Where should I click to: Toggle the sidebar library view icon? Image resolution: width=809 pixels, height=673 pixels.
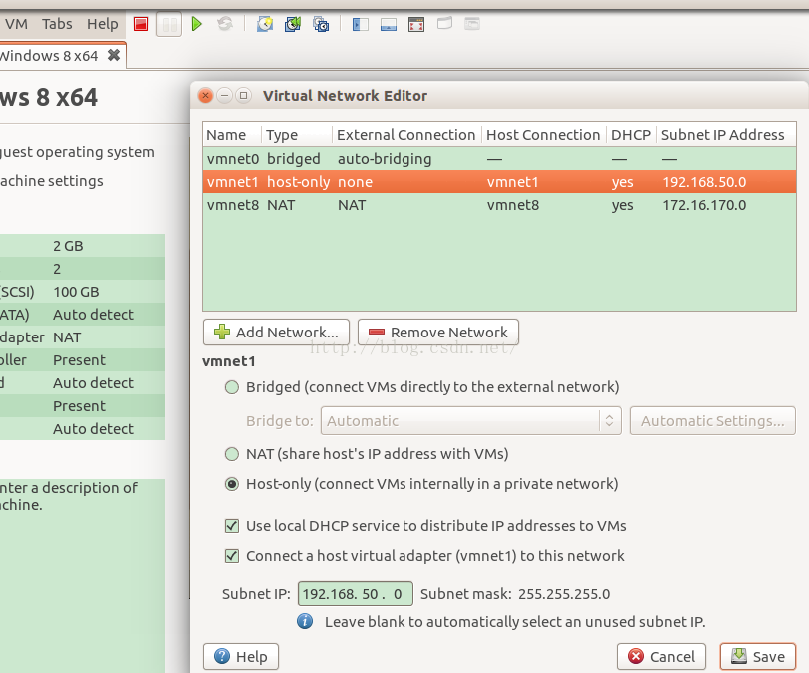pyautogui.click(x=361, y=24)
